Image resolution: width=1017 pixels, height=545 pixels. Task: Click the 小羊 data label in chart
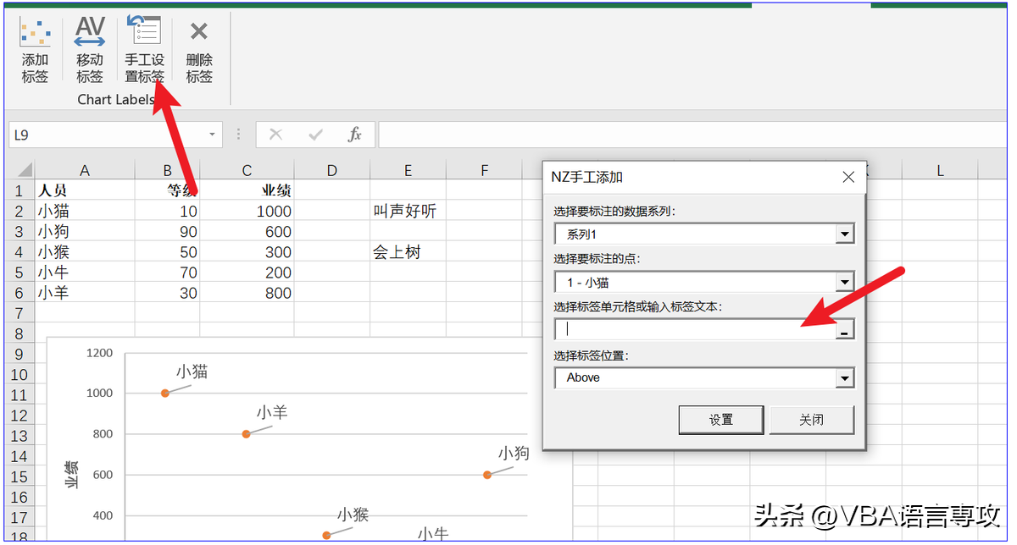[273, 412]
